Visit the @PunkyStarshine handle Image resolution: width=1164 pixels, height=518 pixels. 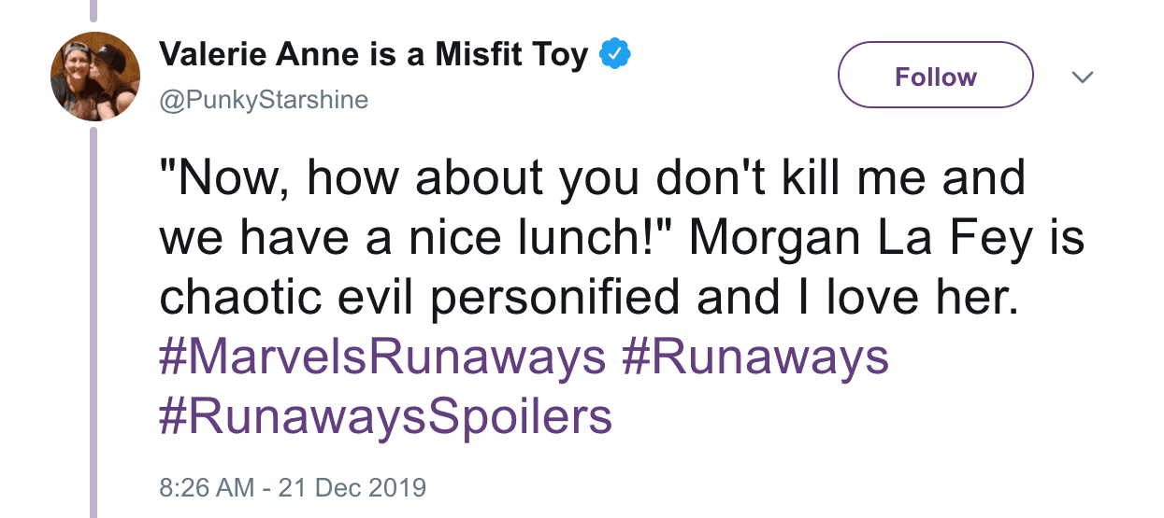[x=264, y=100]
